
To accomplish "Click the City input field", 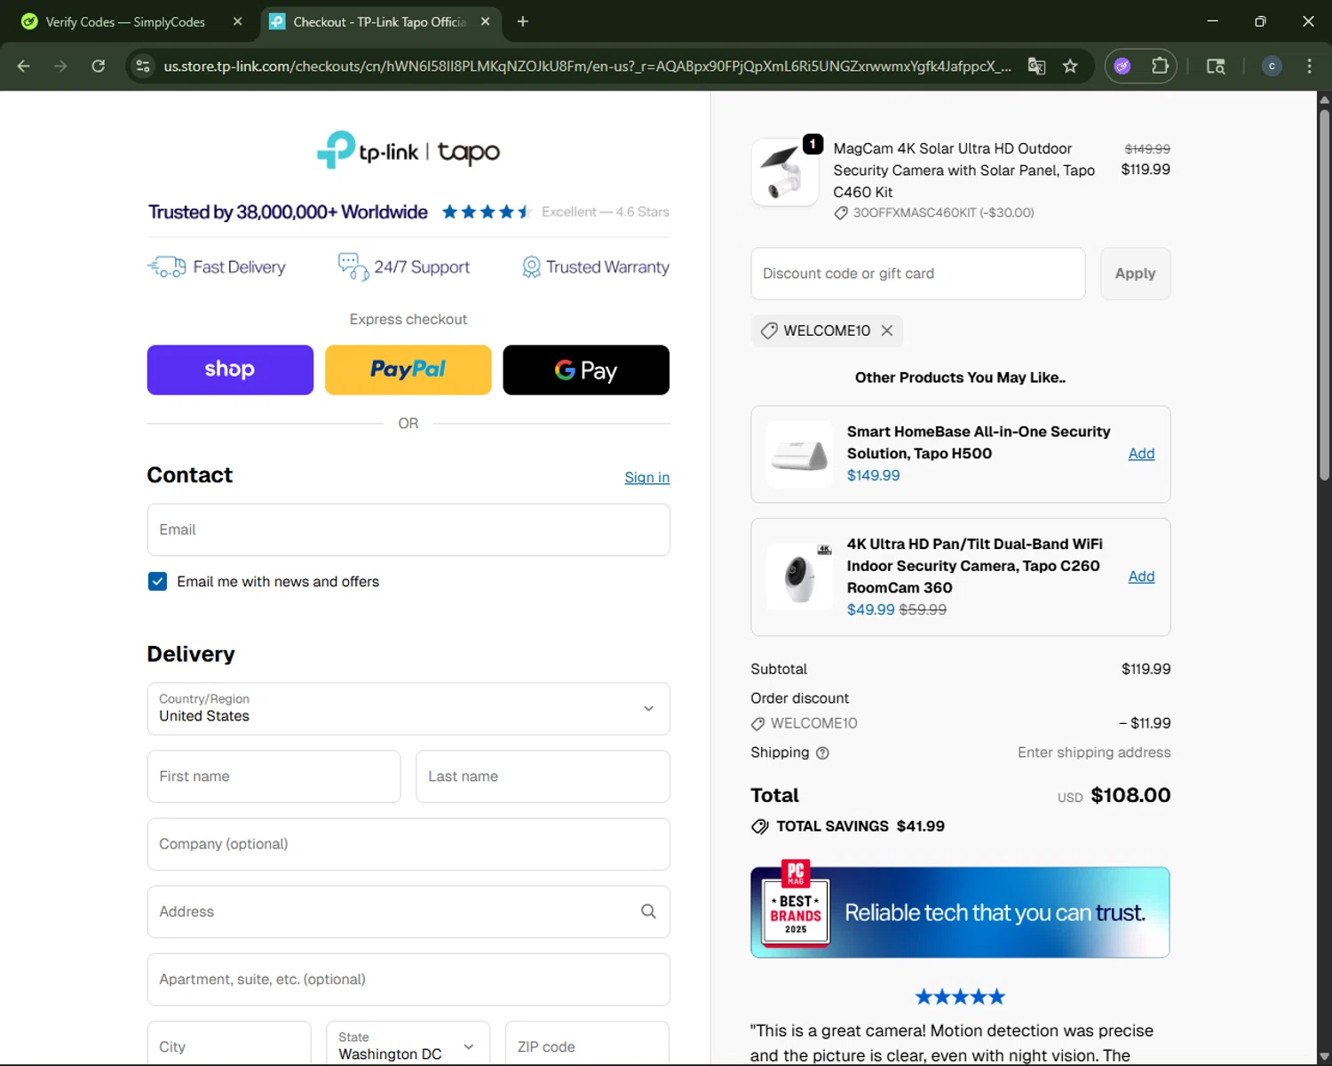I will pyautogui.click(x=229, y=1044).
